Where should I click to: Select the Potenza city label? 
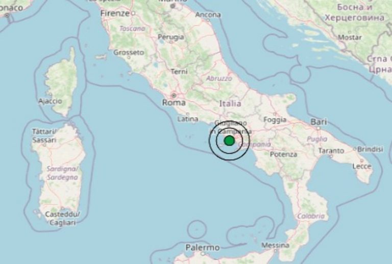coord(283,154)
